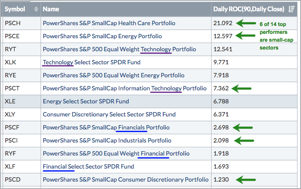Open Financial Select Sector SPDR Fund link
This screenshot has width=301, height=189.
pos(88,166)
